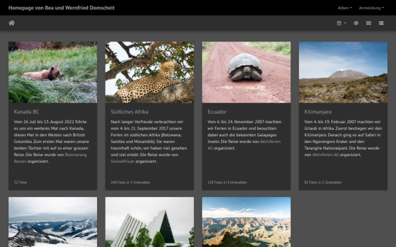Screen dimensions: 396x247
Task: Click the '32 Fotos' count text
Action: click(20, 182)
